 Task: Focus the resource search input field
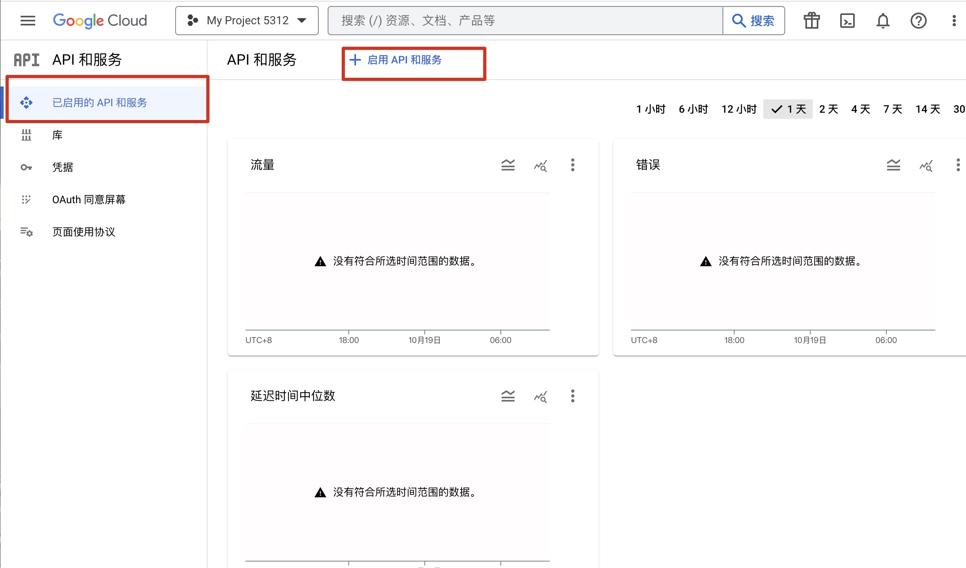pyautogui.click(x=525, y=21)
